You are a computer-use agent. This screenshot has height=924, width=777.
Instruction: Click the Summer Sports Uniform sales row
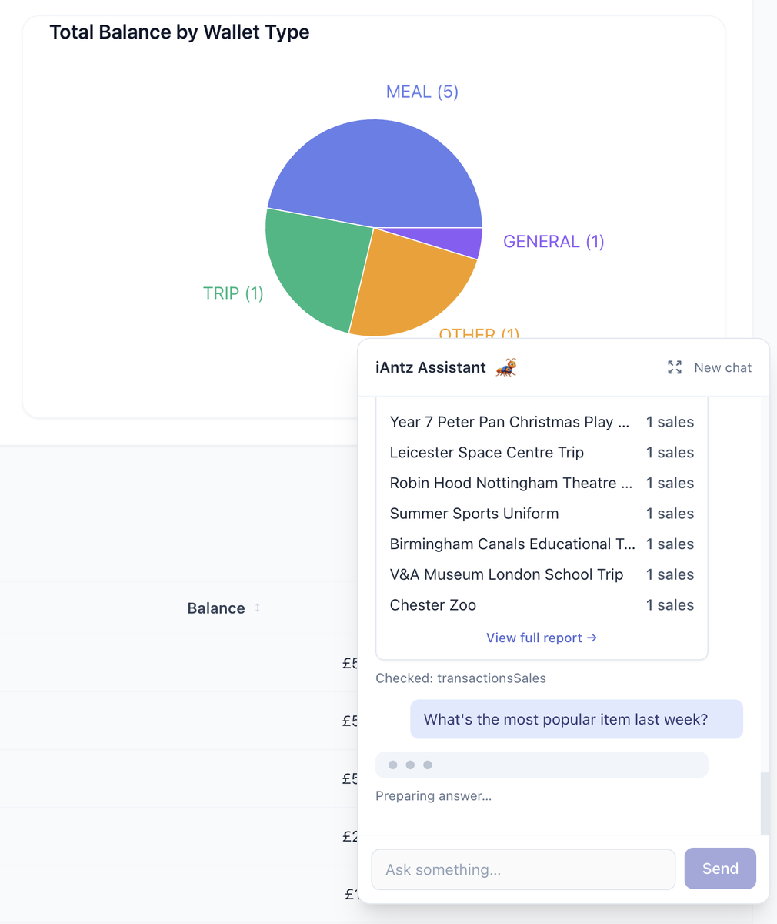point(542,514)
